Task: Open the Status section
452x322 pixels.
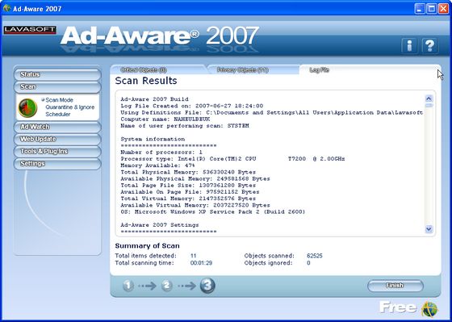Action: click(x=57, y=74)
